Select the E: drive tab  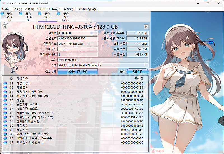coord(47,17)
